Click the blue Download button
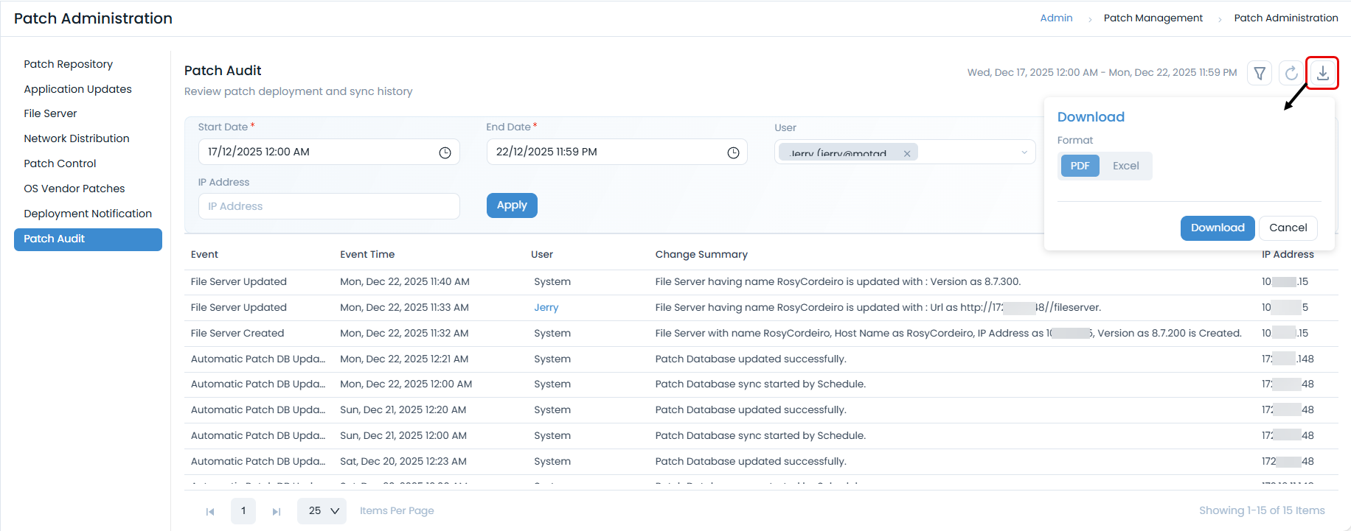Viewport: 1351px width, 531px height. (x=1217, y=228)
